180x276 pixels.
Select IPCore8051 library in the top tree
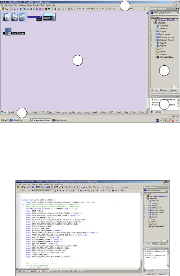[x=167, y=57]
